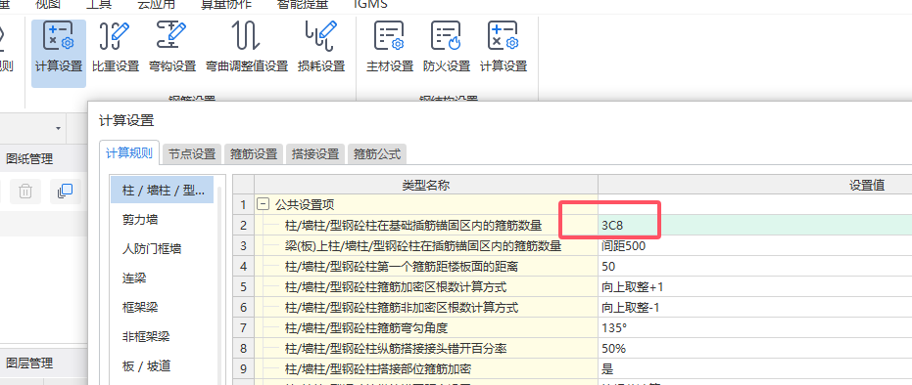Click the 图层管理 panel title

(29, 363)
